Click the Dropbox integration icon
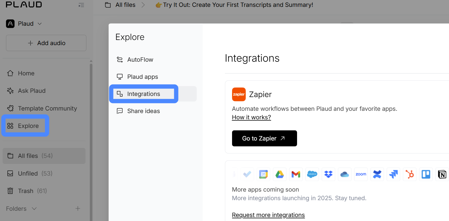 328,174
